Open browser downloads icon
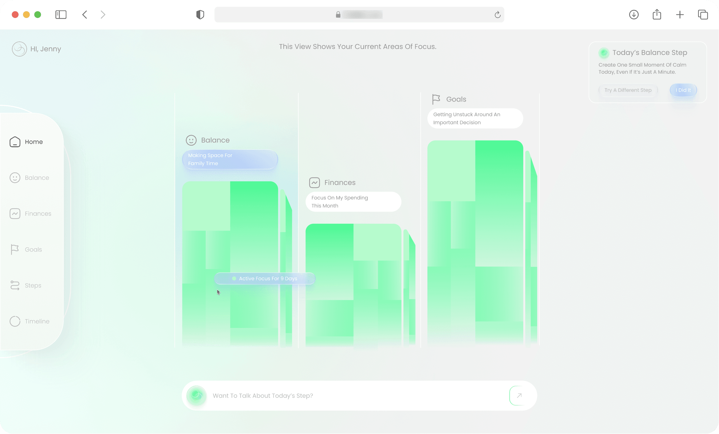This screenshot has height=434, width=719. pos(634,15)
